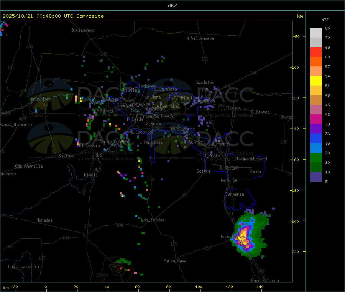Click the Cda_Amarilla label
The image size is (345, 292).
pos(29,166)
